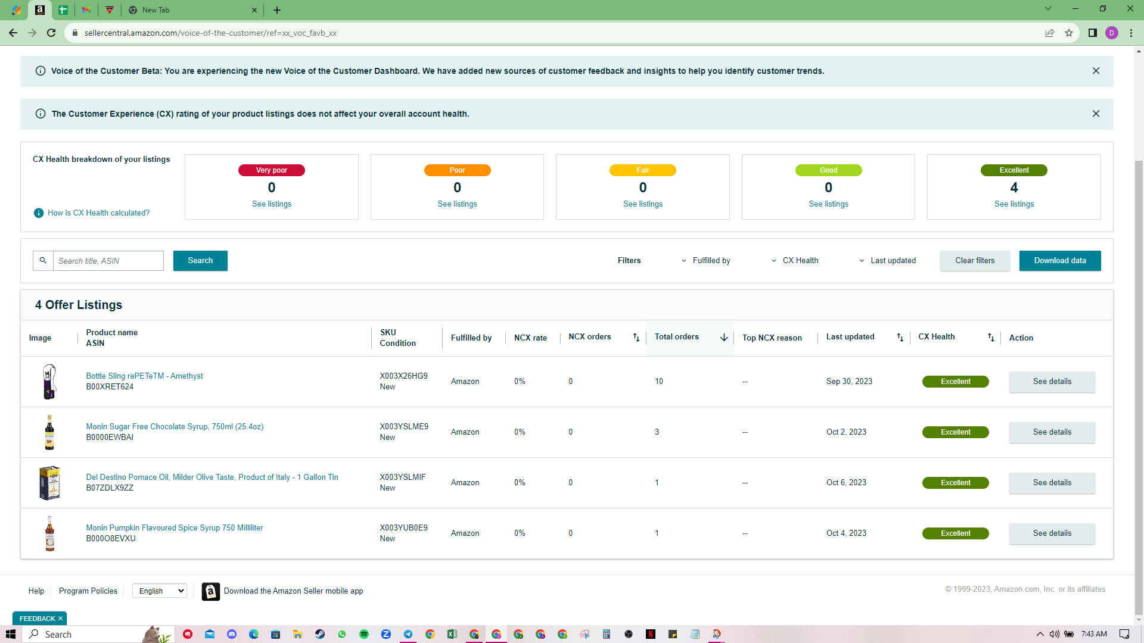The height and width of the screenshot is (643, 1144).
Task: Click the teal Search button
Action: click(x=200, y=261)
